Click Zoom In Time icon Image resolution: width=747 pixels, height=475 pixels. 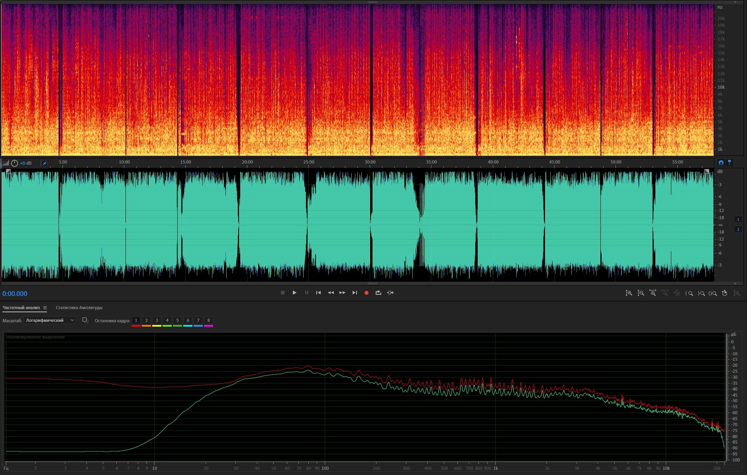tap(653, 293)
